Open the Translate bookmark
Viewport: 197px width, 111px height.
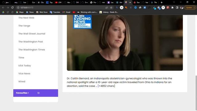[x=55, y=12]
